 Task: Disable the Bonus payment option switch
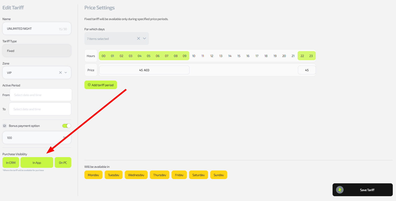click(x=66, y=126)
